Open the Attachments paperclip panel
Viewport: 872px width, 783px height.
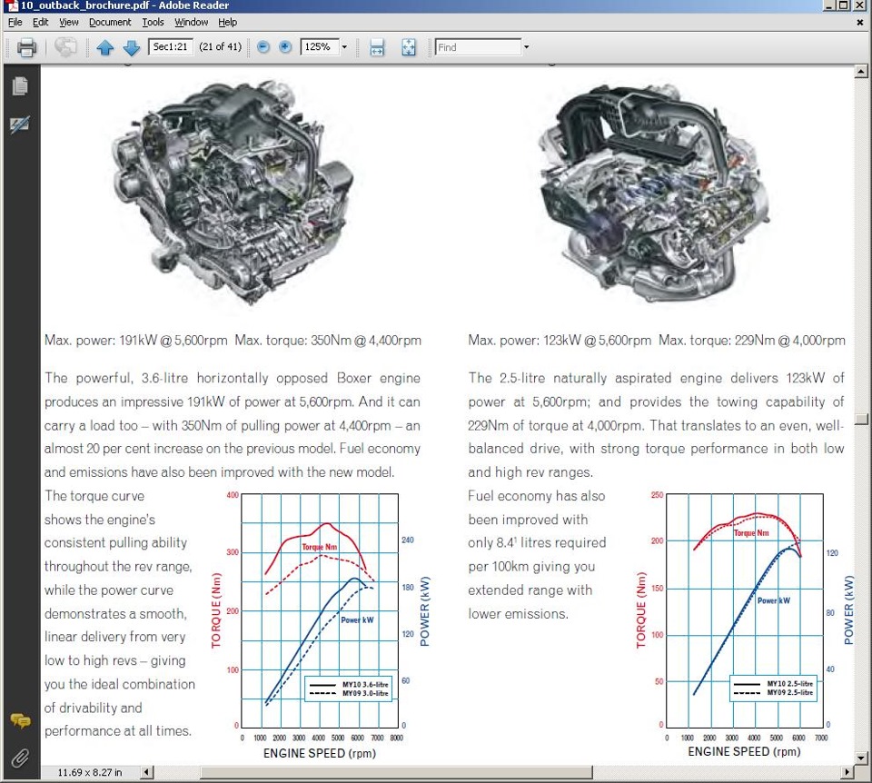pos(20,758)
